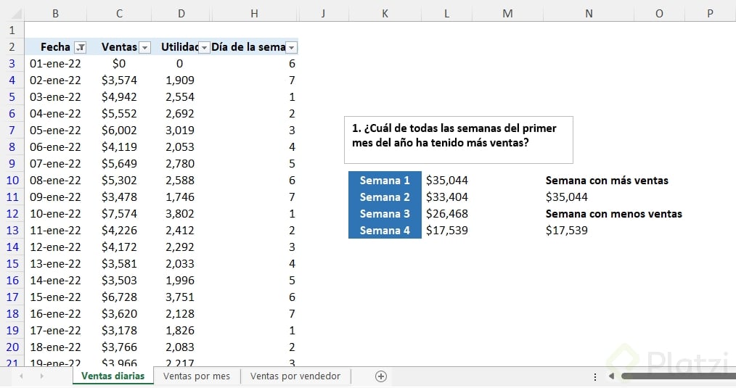Select the date cell 18-ene-22
Image resolution: width=736 pixels, height=388 pixels.
click(x=55, y=347)
